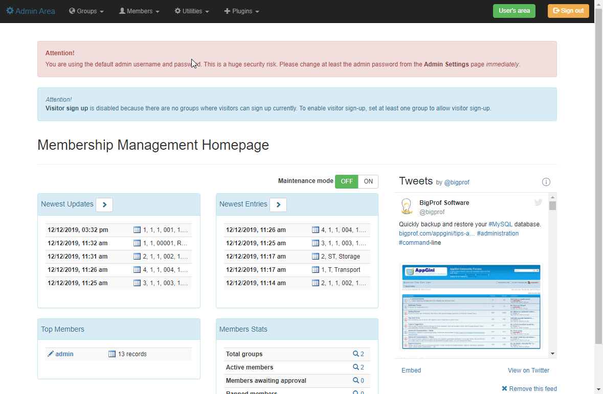Open the #command hashtag link

point(414,243)
